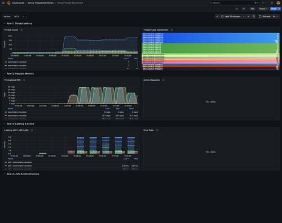Toggle green benchmark-coroutine series in Throughput RPS
The height and width of the screenshot is (223, 282).
click(x=17, y=112)
